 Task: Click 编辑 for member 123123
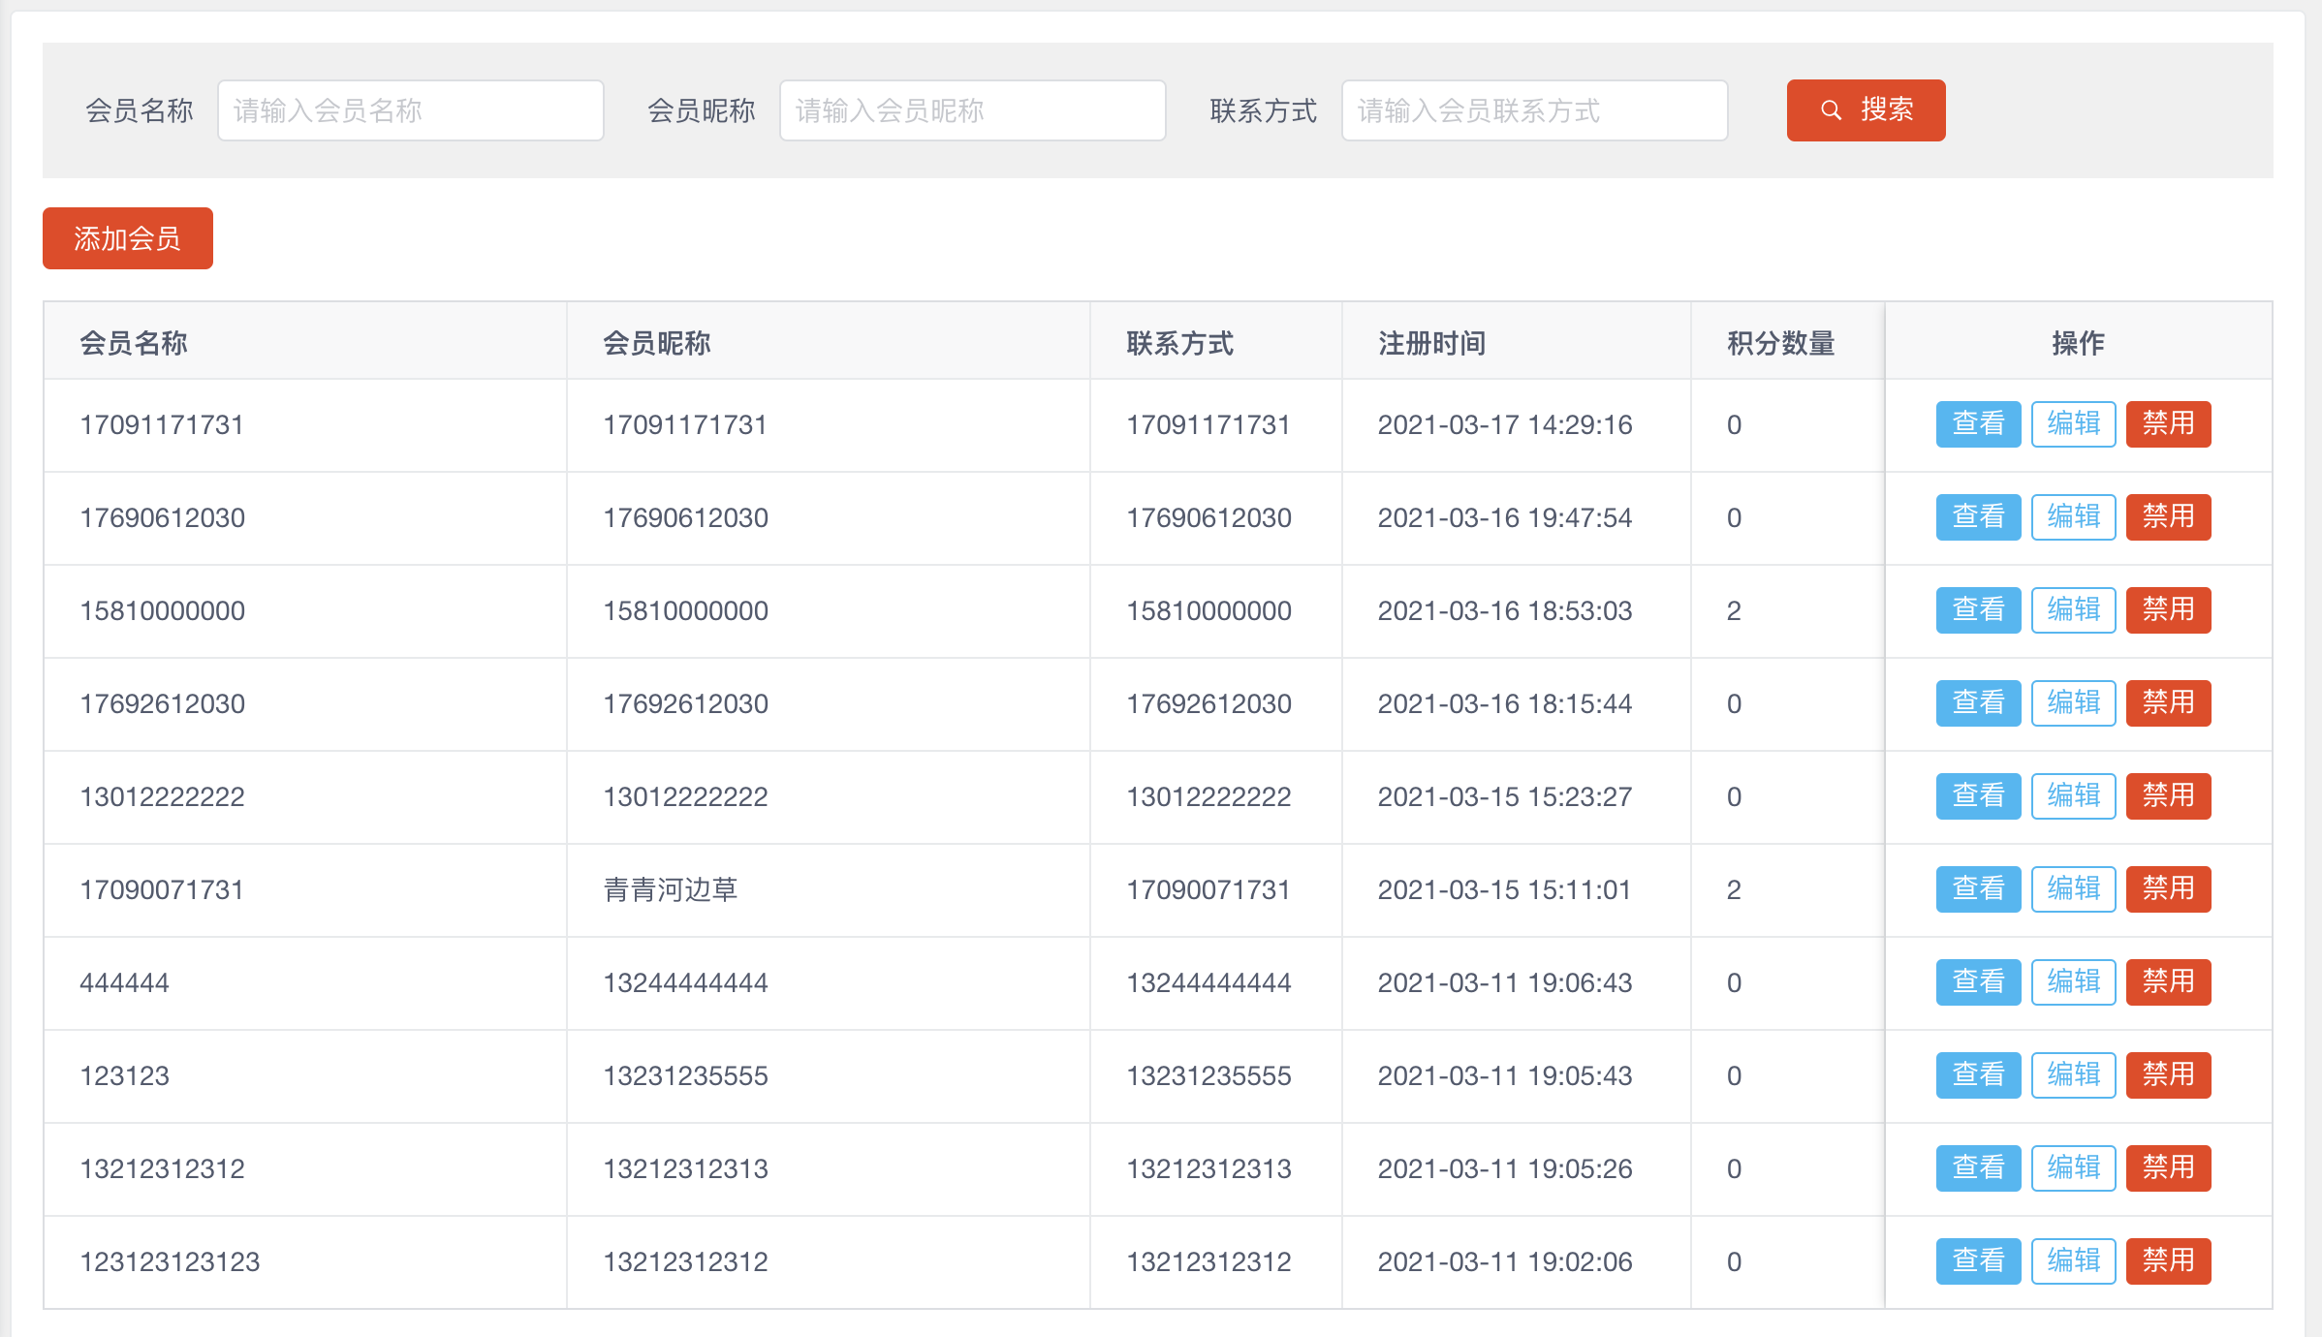click(x=2074, y=1075)
